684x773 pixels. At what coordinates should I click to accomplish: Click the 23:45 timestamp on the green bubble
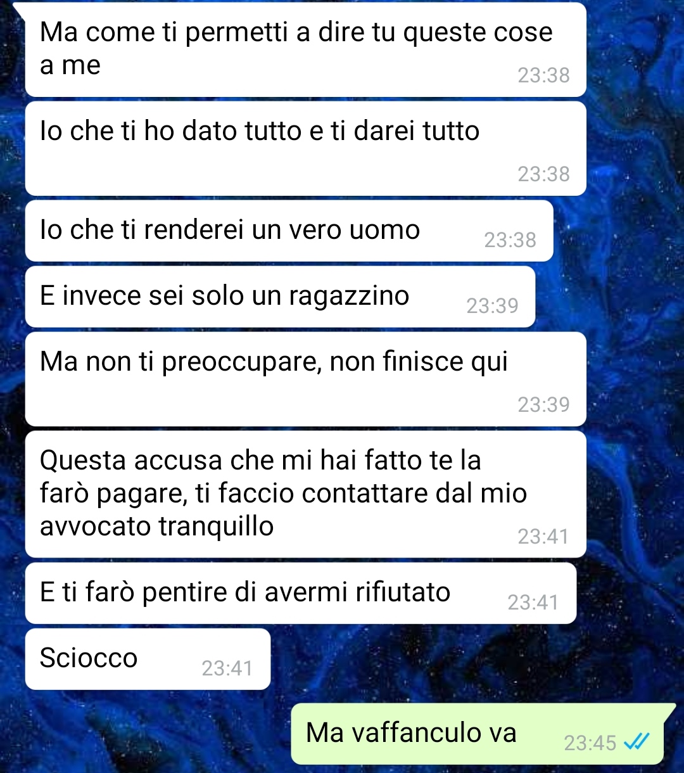[x=590, y=743]
